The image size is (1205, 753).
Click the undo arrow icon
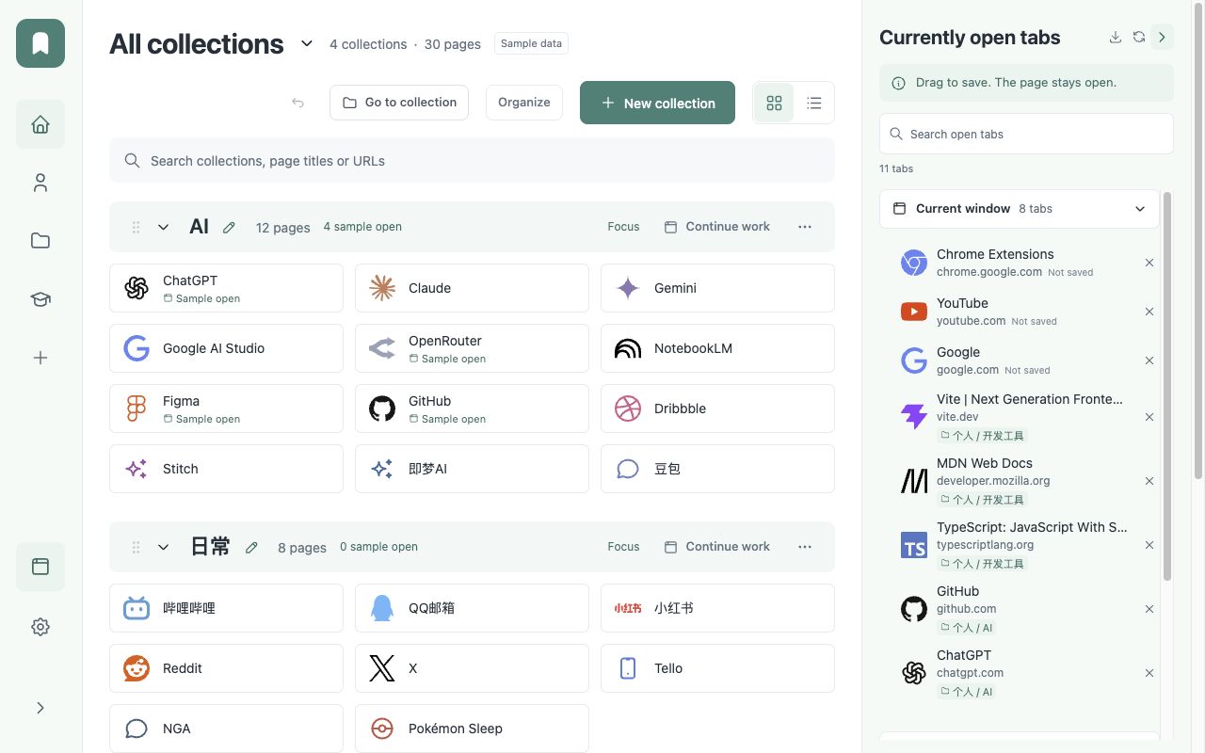(x=298, y=103)
